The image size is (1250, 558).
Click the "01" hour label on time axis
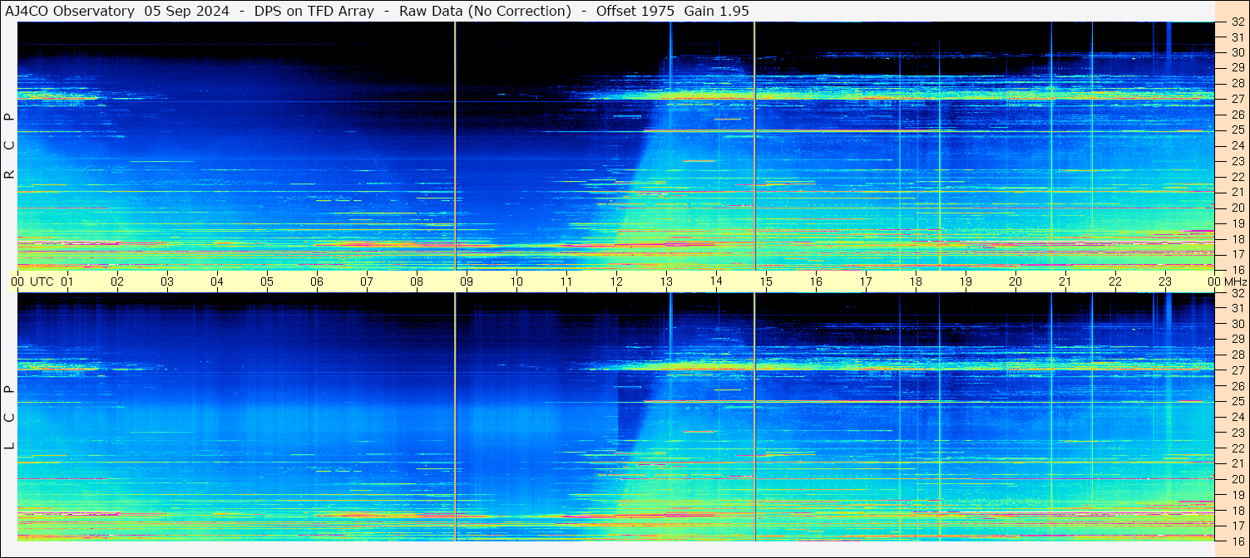pos(67,281)
